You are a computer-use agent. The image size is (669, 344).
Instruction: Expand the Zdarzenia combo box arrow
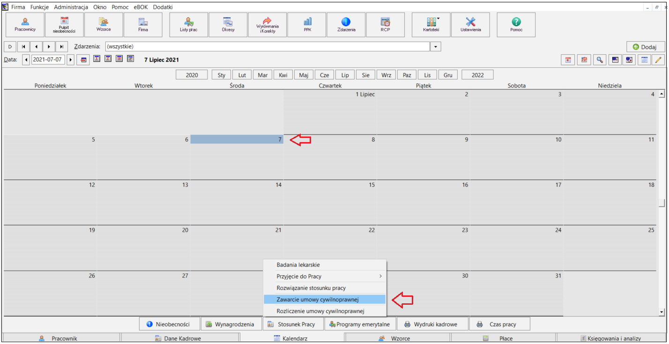(436, 47)
